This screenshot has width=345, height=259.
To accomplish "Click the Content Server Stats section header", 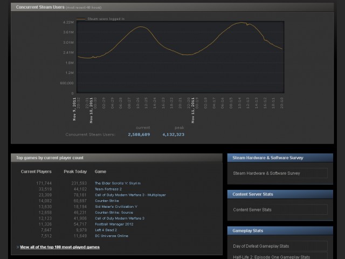I will (x=280, y=194).
